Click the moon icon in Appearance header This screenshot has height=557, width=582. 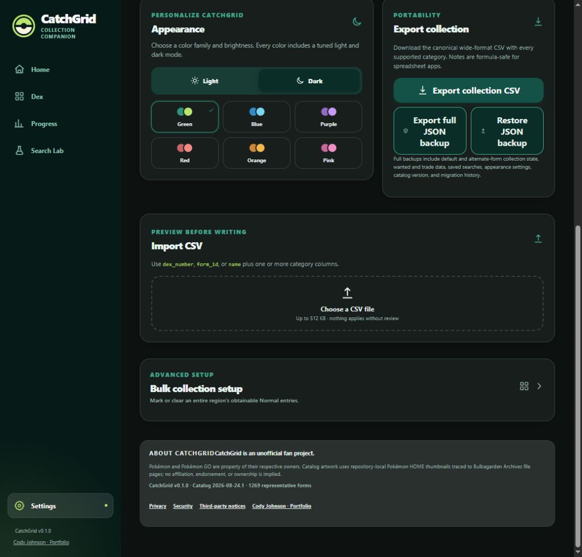[356, 21]
